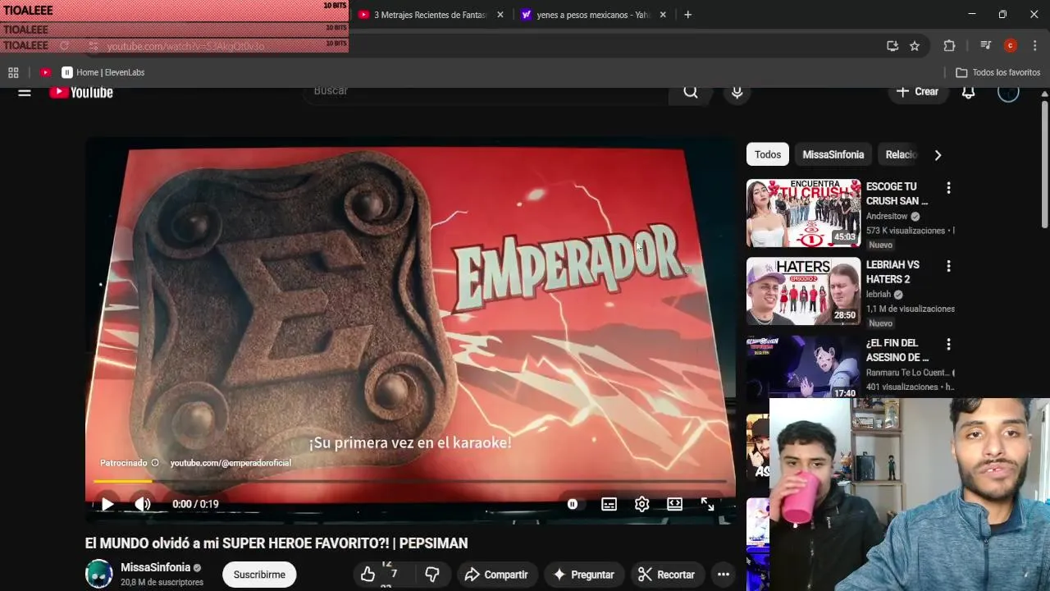This screenshot has height=591, width=1050.
Task: Click the video progress bar
Action: (410, 482)
